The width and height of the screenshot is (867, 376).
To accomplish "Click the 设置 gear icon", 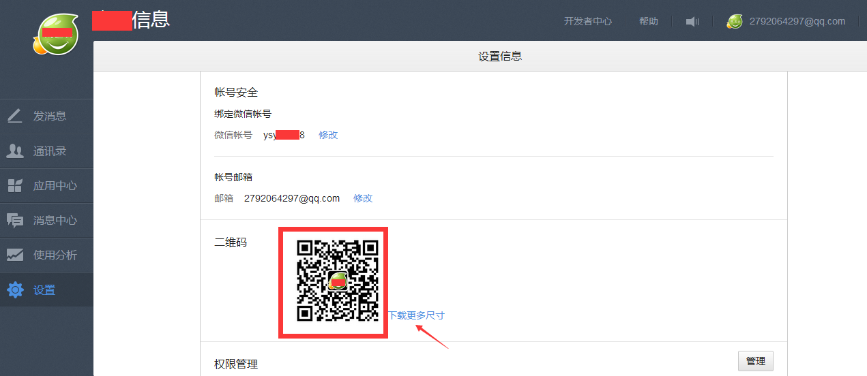I will [x=15, y=290].
